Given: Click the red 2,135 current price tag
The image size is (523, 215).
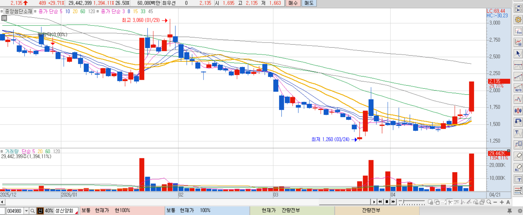Looking at the screenshot, I should [x=499, y=81].
